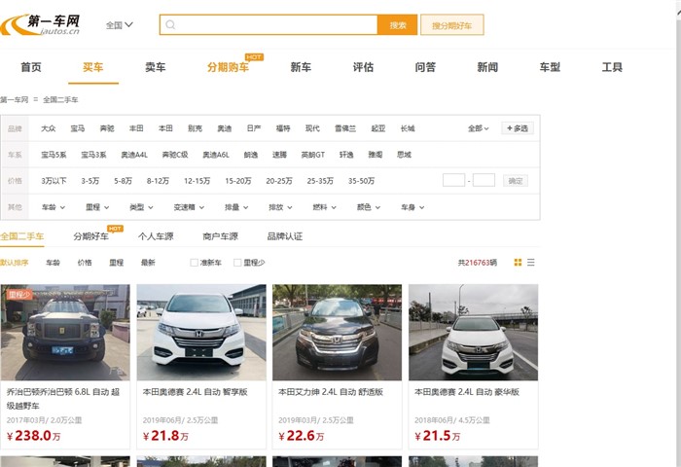
Task: Click the 确定 price confirm button
Action: pyautogui.click(x=516, y=181)
